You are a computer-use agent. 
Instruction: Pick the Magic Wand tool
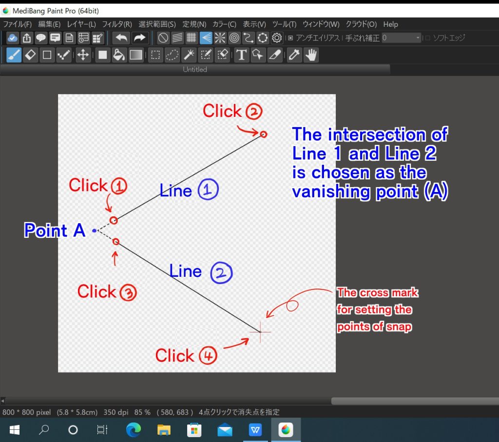click(x=188, y=55)
